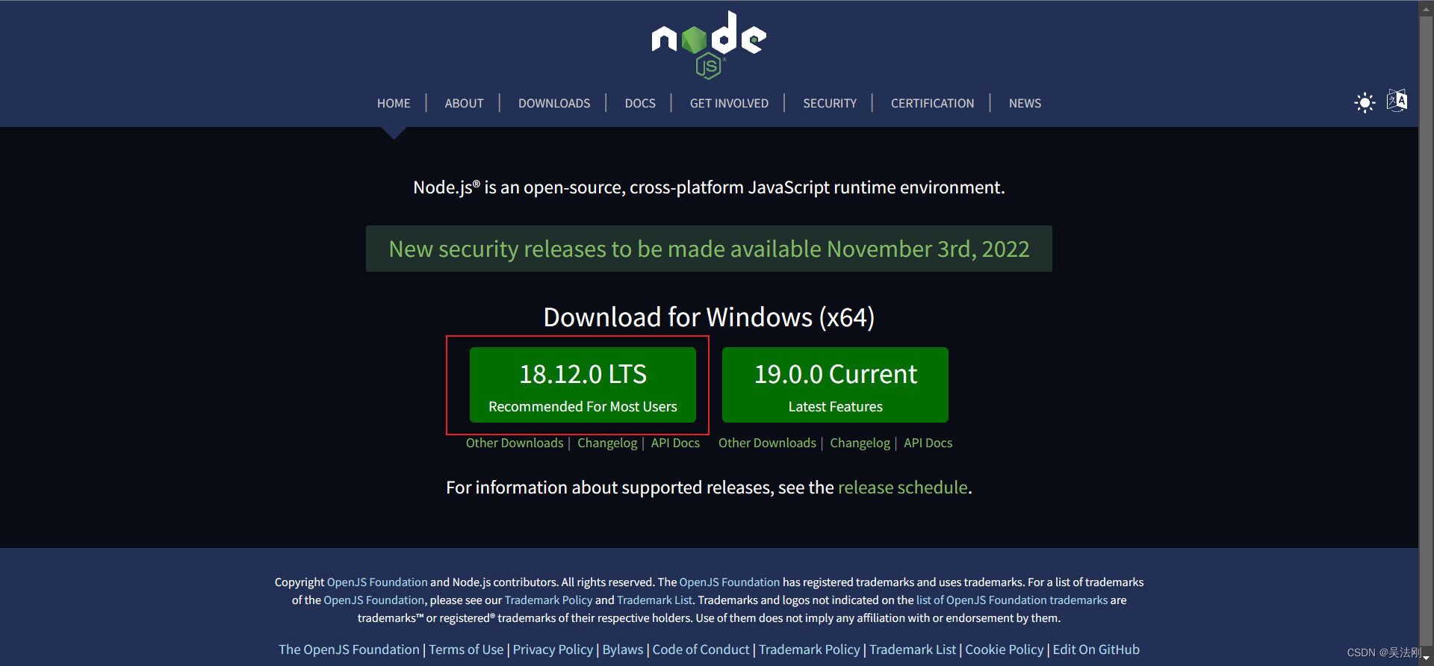Open the security releases announcement banner
Screen dimensions: 1434x666
(x=709, y=249)
